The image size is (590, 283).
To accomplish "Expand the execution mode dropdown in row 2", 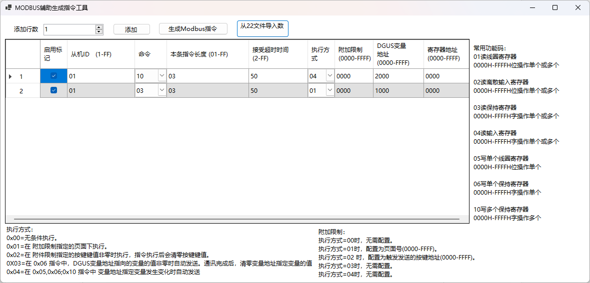I will 329,90.
